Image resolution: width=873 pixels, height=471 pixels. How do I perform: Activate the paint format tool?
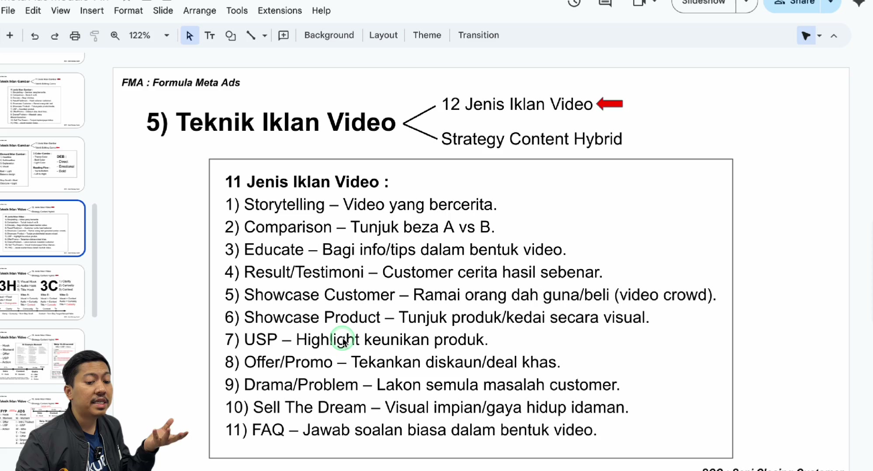click(x=94, y=36)
